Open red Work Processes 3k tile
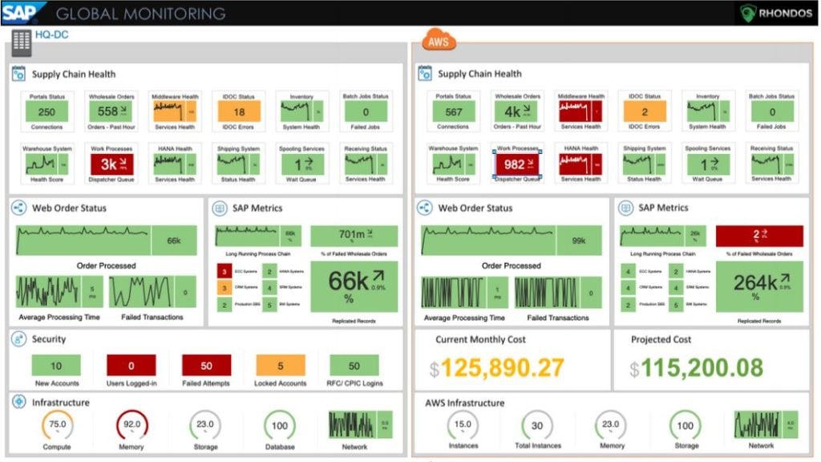Image resolution: width=821 pixels, height=462 pixels. click(x=111, y=164)
